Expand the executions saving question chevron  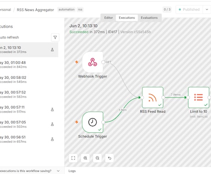pos(58,171)
